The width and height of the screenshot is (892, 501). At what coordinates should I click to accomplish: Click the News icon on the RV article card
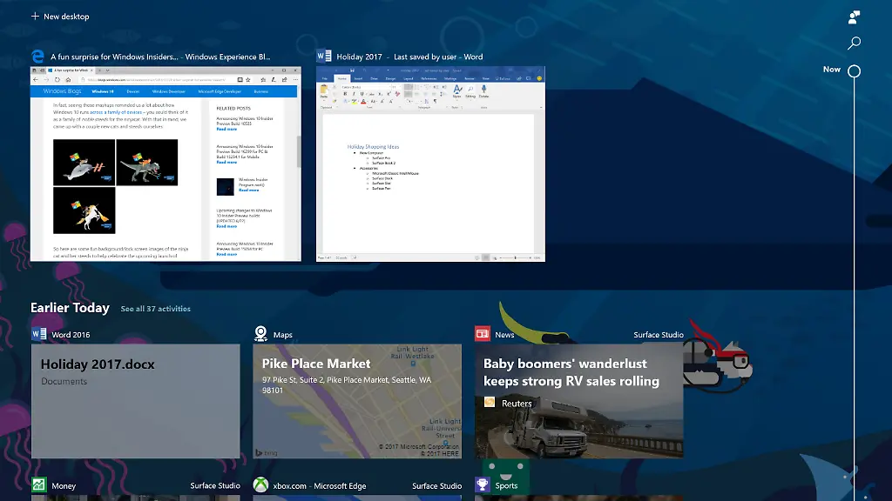[483, 332]
